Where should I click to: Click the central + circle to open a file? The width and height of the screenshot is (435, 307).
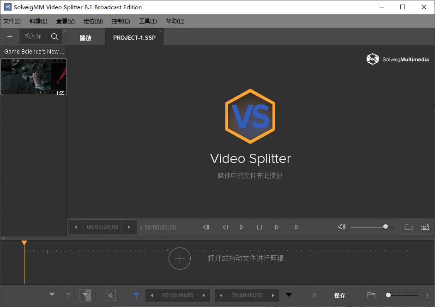[180, 259]
